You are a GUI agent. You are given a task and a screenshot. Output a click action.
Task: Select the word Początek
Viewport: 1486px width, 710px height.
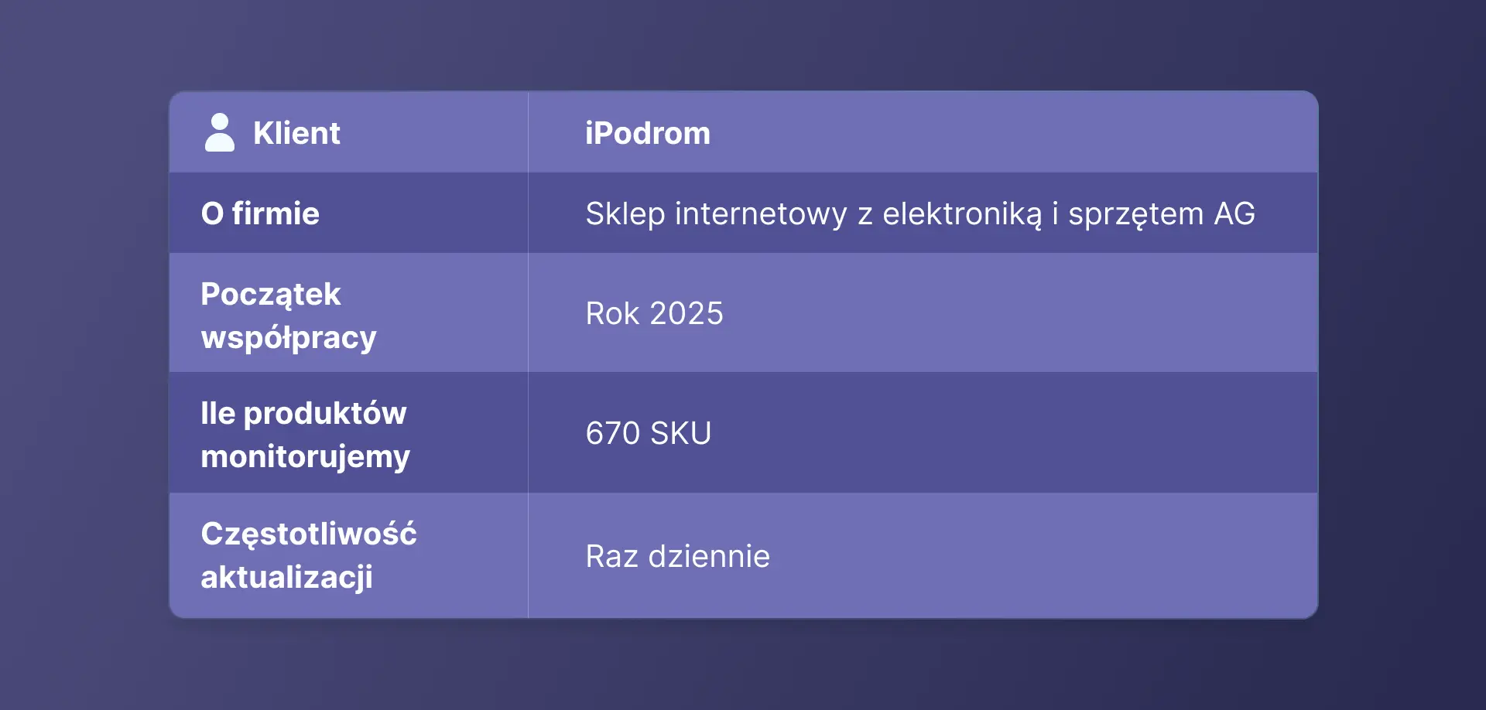tap(271, 295)
